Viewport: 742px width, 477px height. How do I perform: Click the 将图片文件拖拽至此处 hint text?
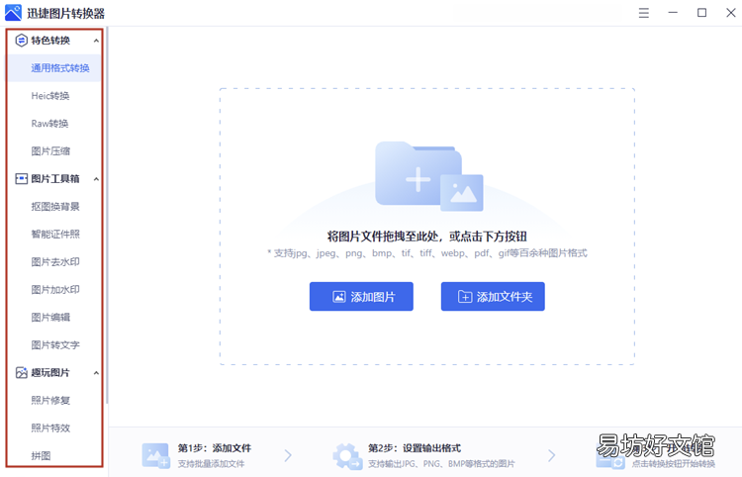tap(426, 237)
